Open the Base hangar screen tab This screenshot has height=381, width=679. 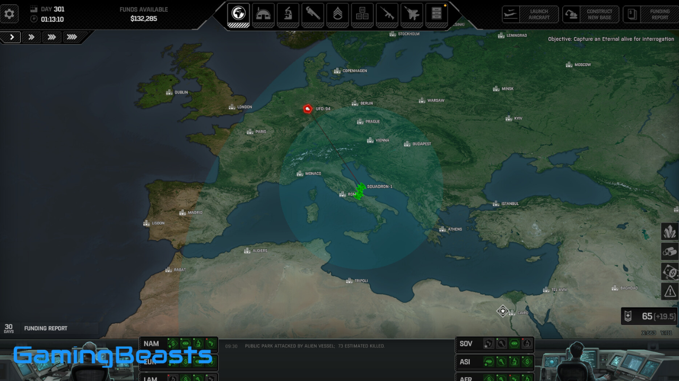[x=264, y=14]
